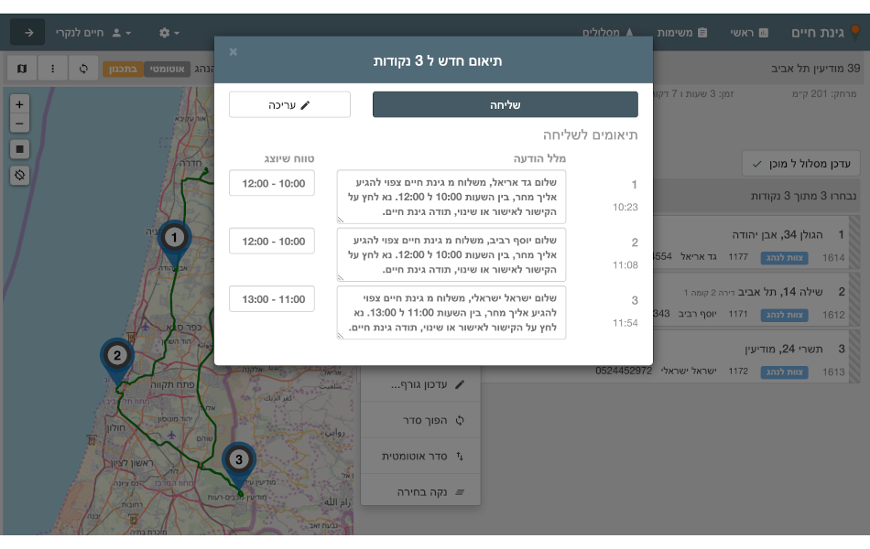Click phone number 0524452972
Viewport: 870px width, 549px height.
click(624, 371)
